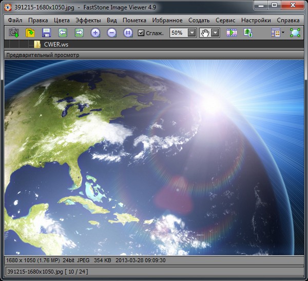The height and width of the screenshot is (281, 308).
Task: Open the 50% zoom level dropdown
Action: (192, 33)
